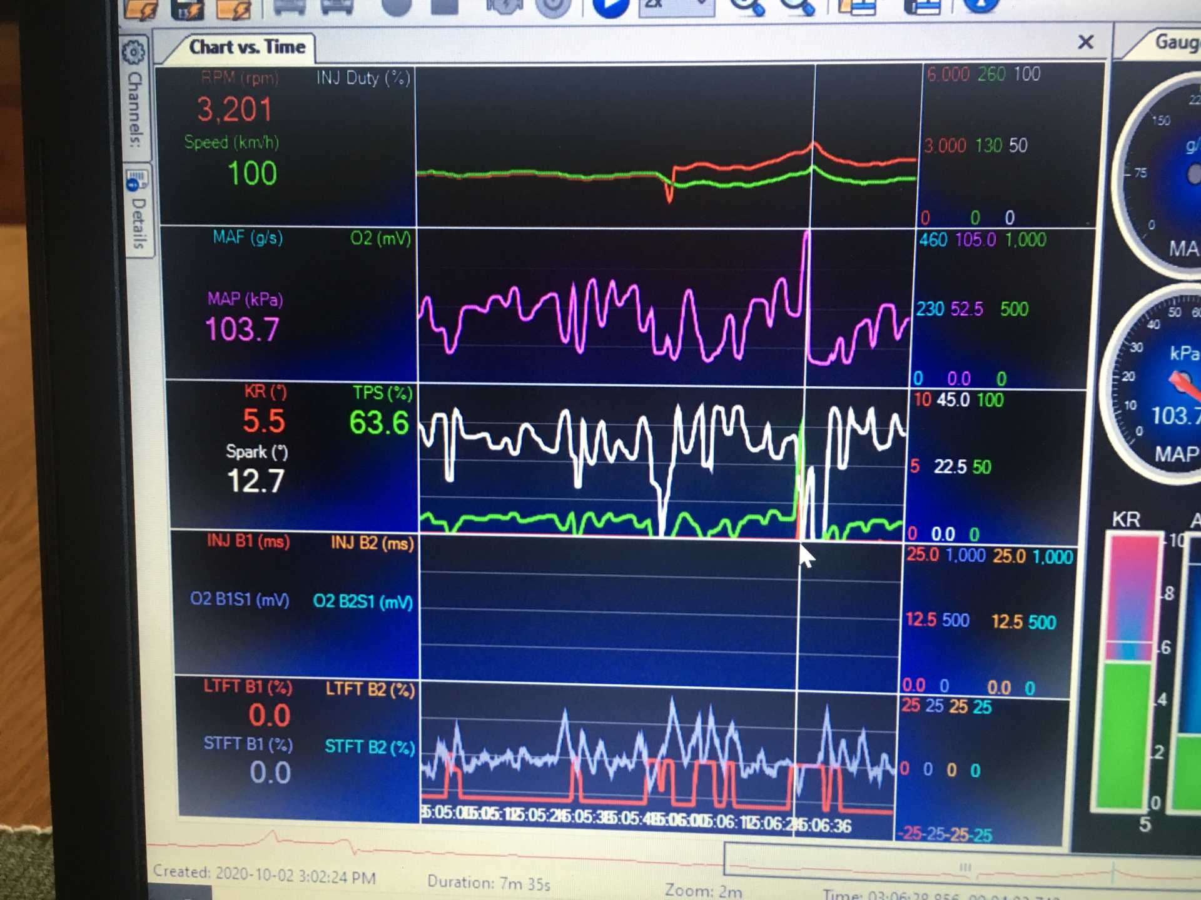This screenshot has height=900, width=1201.
Task: Click the first open log folder icon
Action: click(140, 9)
